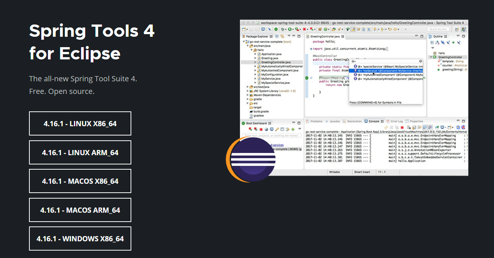Expand the MyService.java tree node
This screenshot has width=494, height=258.
tap(255, 78)
